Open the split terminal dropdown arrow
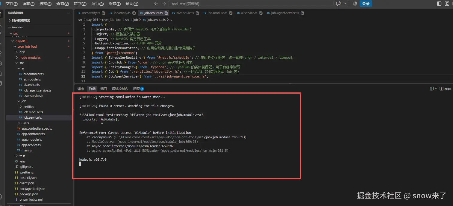The width and height of the screenshot is (453, 206). coord(436,89)
